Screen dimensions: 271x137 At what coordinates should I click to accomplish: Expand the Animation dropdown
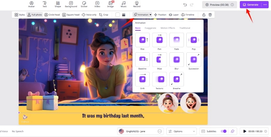click(x=142, y=15)
